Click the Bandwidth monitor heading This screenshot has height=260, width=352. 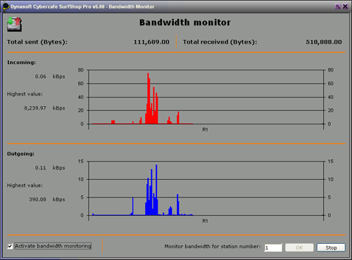(185, 22)
